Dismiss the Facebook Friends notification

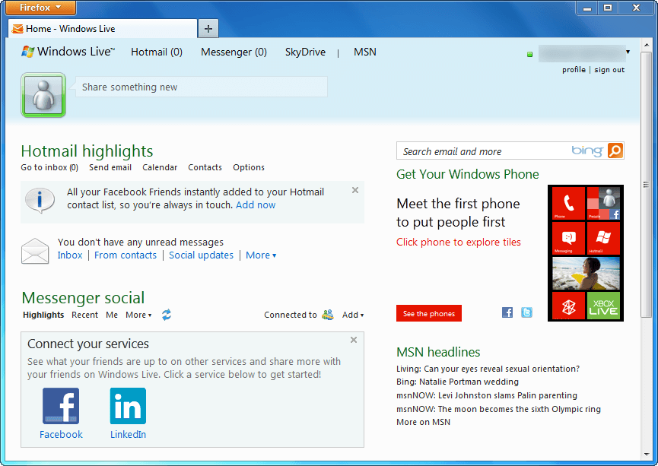pyautogui.click(x=355, y=190)
